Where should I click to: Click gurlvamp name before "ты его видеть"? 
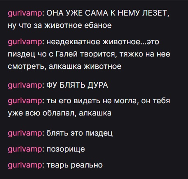25,101
